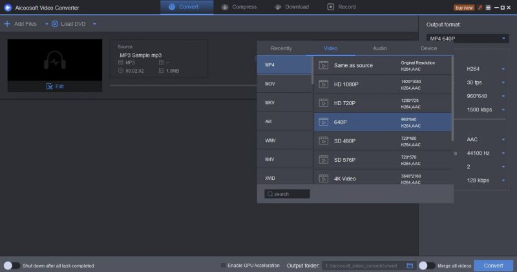Image resolution: width=517 pixels, height=272 pixels.
Task: Click the video icon beside 640P
Action: click(x=324, y=122)
